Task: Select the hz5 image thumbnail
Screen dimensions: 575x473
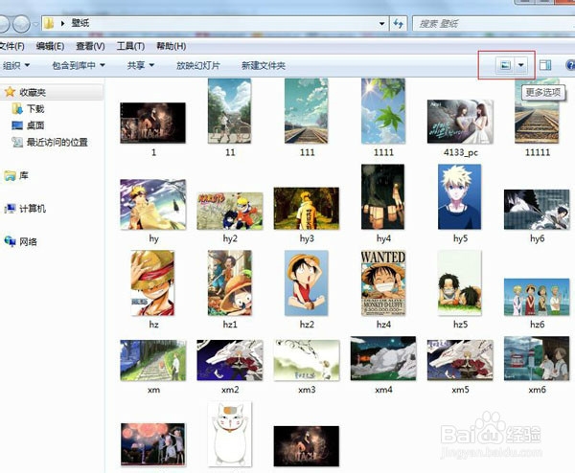Action: point(459,282)
